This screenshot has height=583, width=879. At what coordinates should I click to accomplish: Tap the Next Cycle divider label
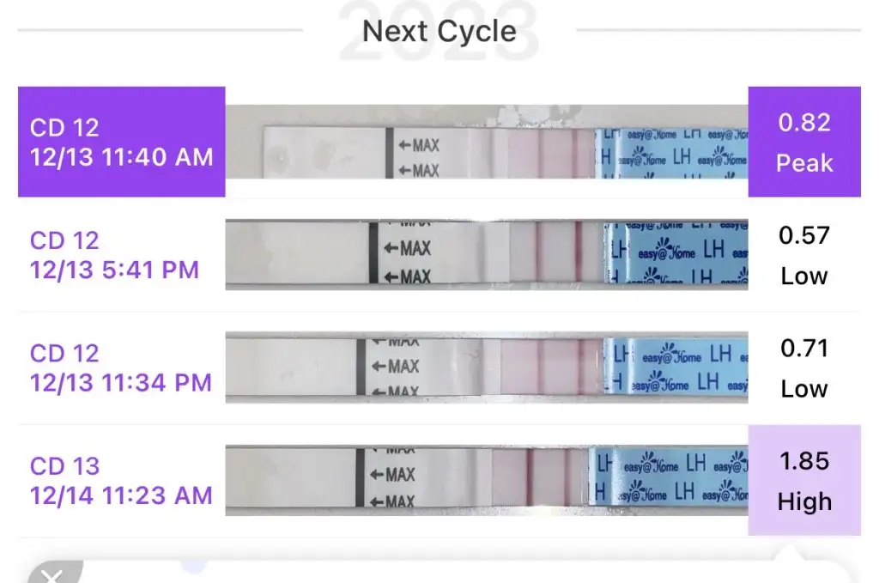pyautogui.click(x=439, y=32)
